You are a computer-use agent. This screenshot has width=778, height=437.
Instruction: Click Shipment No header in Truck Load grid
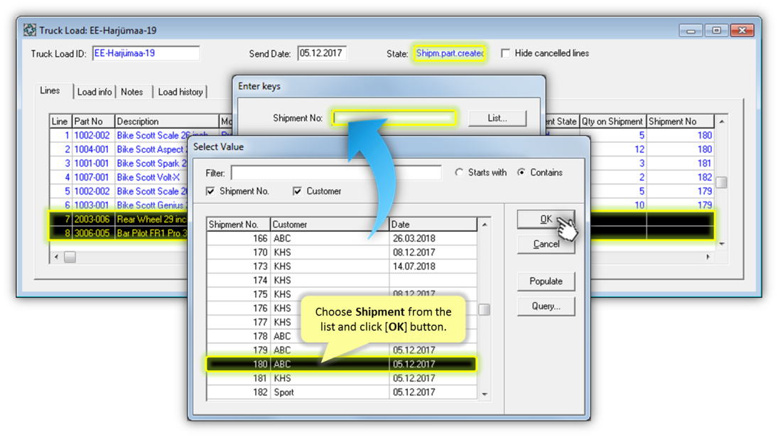coord(680,121)
